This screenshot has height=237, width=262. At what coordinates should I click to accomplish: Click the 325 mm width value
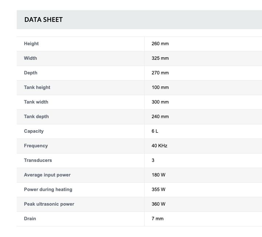[x=160, y=58]
